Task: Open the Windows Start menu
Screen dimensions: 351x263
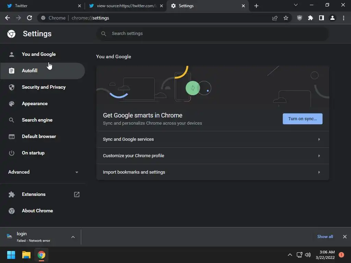Action: (x=11, y=255)
